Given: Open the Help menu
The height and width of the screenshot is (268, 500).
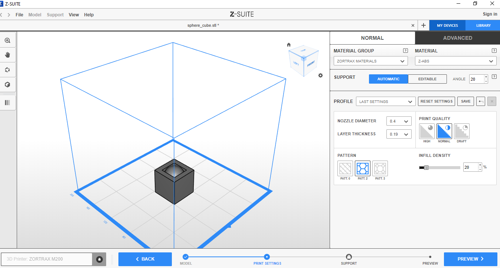Looking at the screenshot, I should tap(89, 15).
